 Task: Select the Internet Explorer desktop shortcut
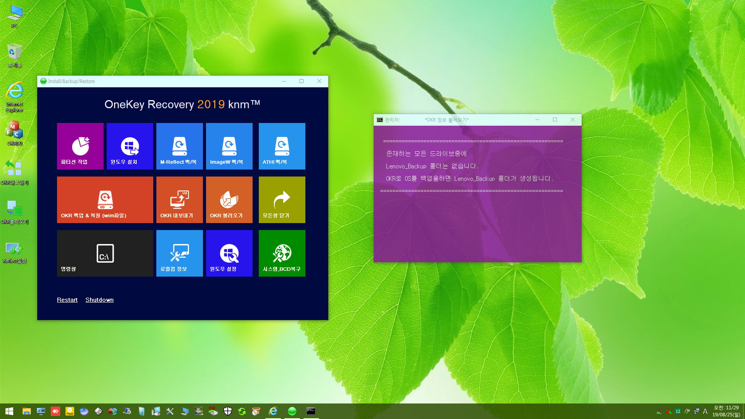click(15, 97)
